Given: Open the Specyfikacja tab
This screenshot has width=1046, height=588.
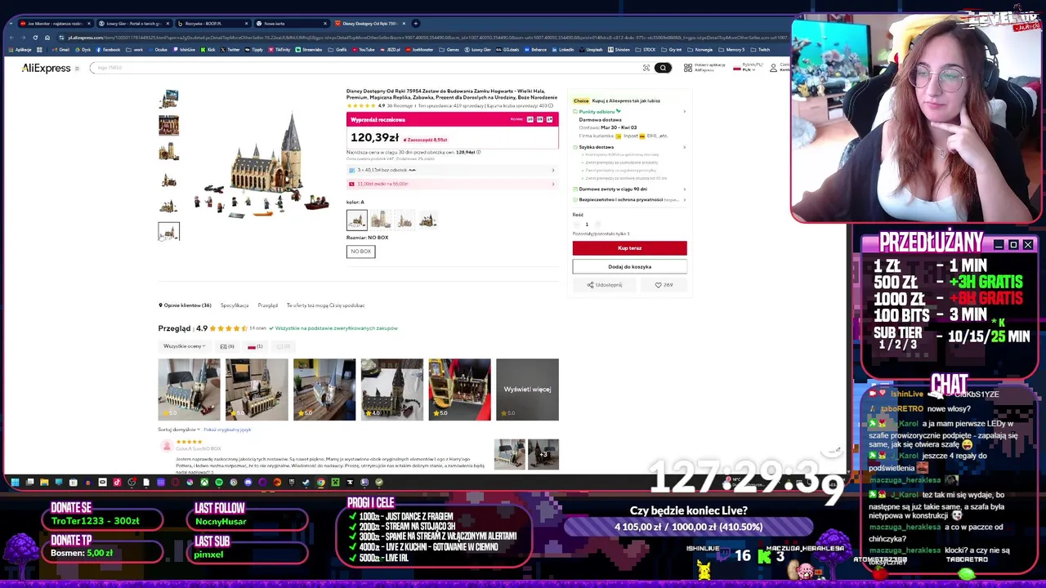Looking at the screenshot, I should (x=235, y=305).
